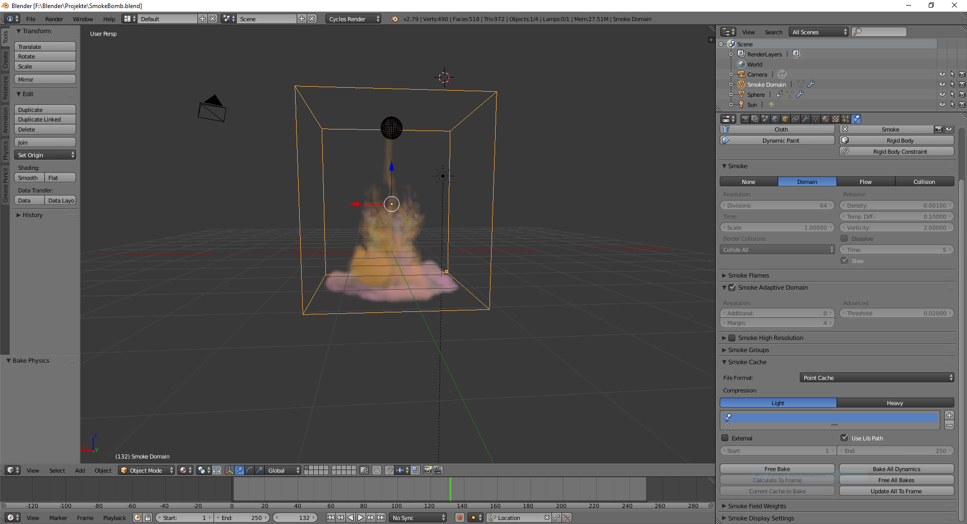The height and width of the screenshot is (524, 967).
Task: Open the Point Cache file format dropdown
Action: 877,378
